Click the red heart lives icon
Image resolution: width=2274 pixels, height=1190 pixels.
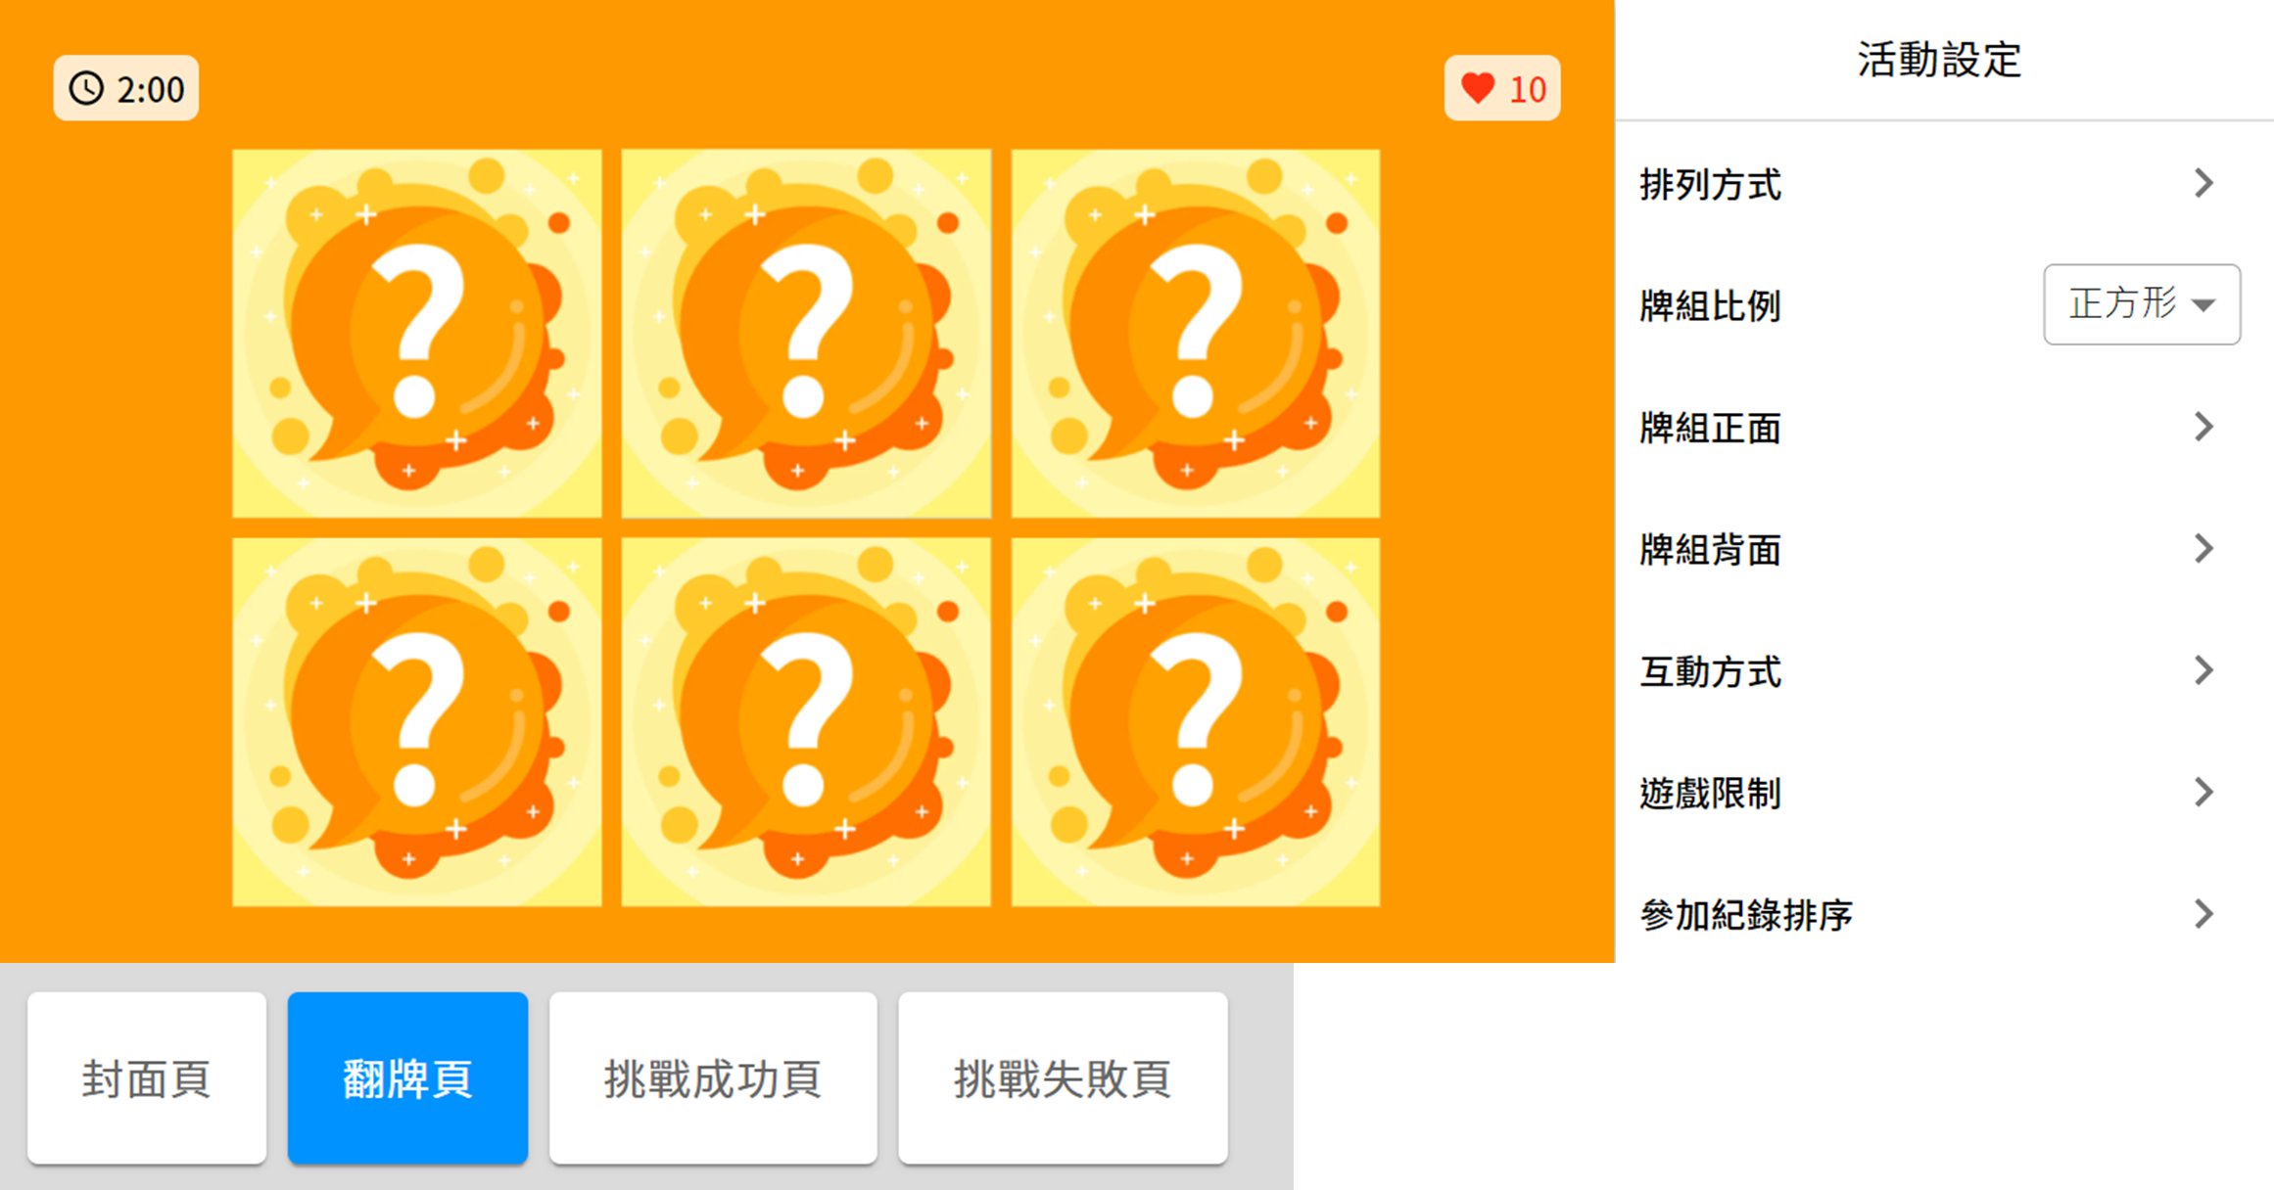tap(1478, 89)
